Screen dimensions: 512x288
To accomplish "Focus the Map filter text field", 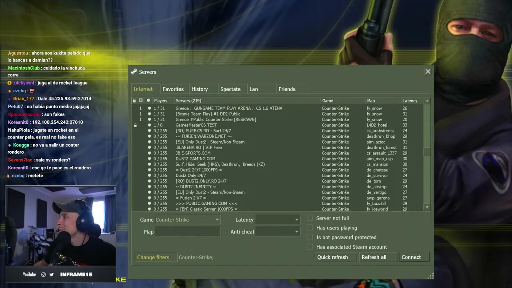I will [x=188, y=232].
